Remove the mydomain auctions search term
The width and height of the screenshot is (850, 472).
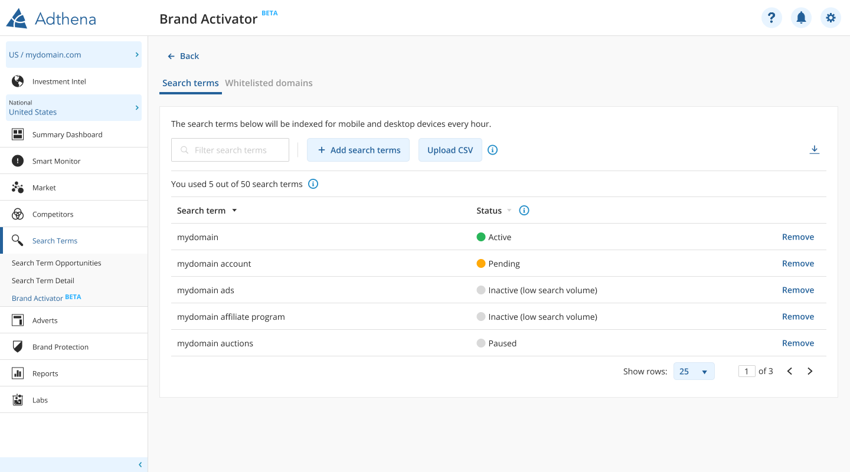(x=797, y=343)
